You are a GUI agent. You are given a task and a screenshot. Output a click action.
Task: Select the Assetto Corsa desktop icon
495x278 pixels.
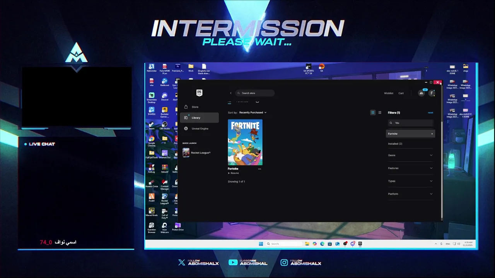[x=152, y=183]
